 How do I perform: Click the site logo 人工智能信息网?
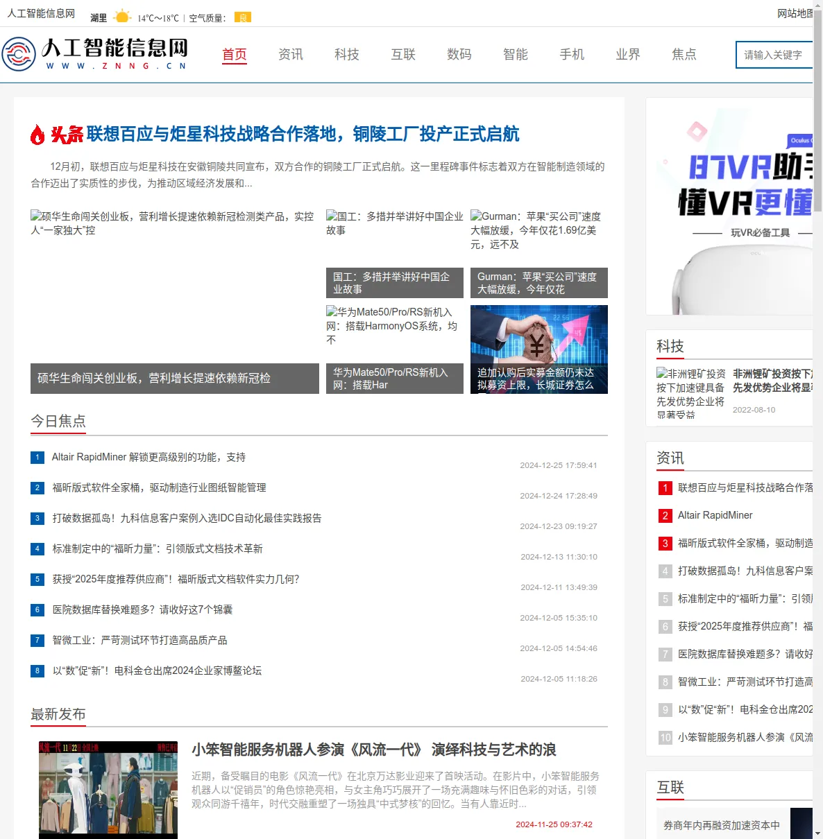pos(95,54)
